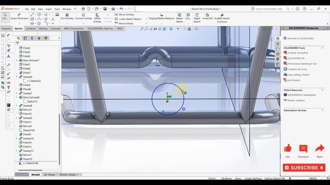Screen dimensions: 330x185
Task: Select the Offset Entities tool
Action: 97,18
